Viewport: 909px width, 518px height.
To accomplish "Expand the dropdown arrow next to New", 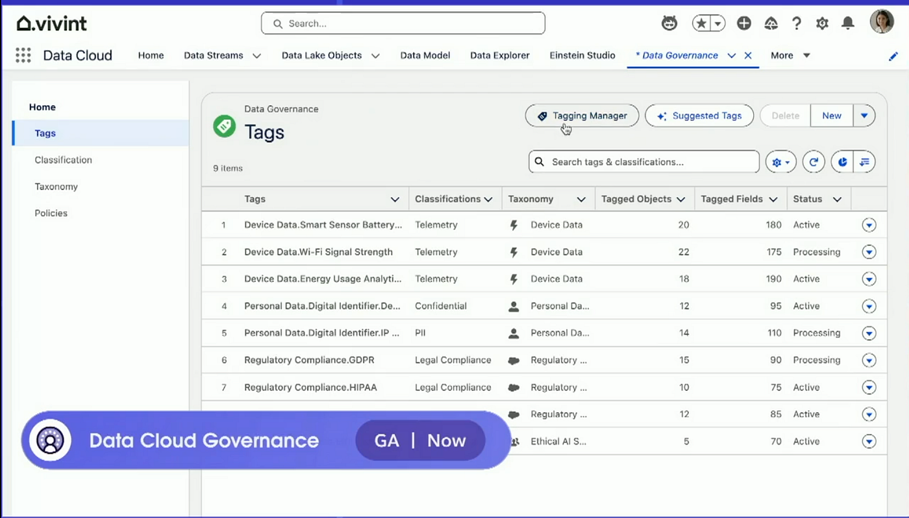I will pyautogui.click(x=864, y=116).
